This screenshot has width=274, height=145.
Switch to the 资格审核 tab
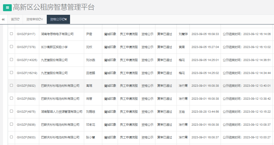pyautogui.click(x=32, y=19)
